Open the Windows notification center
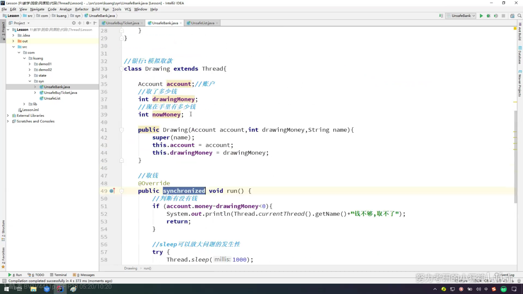 click(514, 289)
